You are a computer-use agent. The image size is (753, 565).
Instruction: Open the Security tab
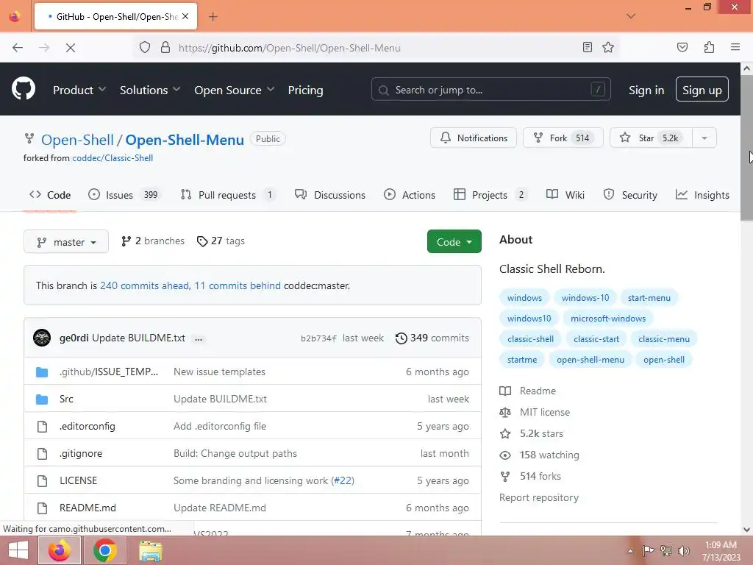tap(630, 194)
